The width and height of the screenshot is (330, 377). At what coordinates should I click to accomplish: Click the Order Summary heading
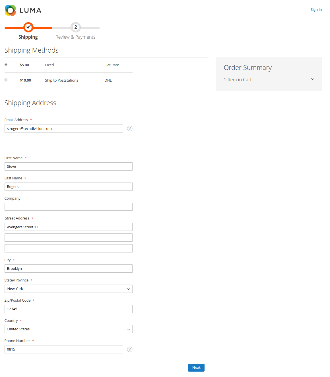point(247,68)
